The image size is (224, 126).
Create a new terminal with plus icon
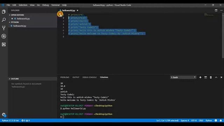pos(200,77)
